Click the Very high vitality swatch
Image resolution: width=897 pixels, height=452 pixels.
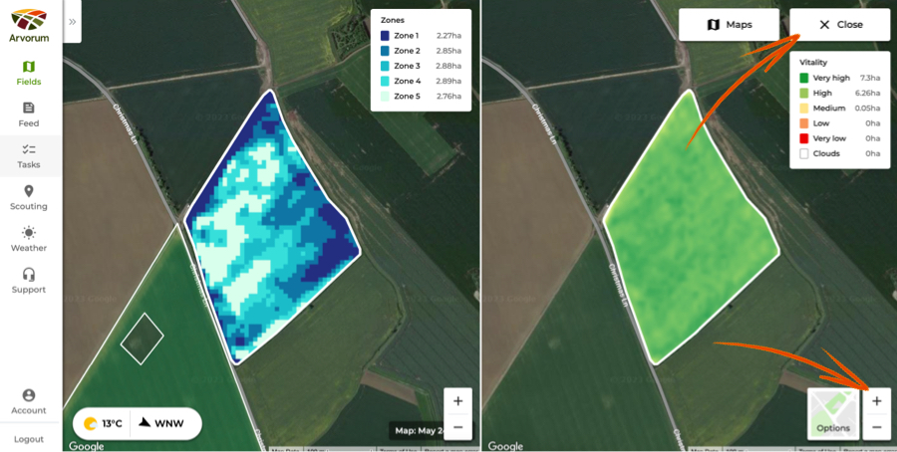point(803,78)
